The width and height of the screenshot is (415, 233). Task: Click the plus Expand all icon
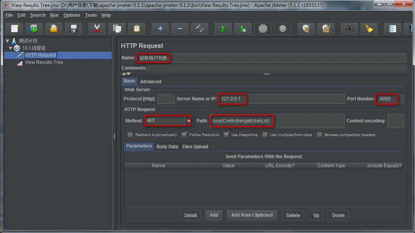click(x=160, y=29)
